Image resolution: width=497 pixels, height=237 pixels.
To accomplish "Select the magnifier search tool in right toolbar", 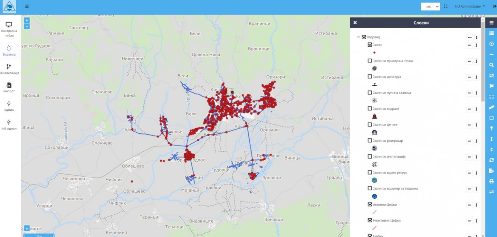I will (x=491, y=65).
